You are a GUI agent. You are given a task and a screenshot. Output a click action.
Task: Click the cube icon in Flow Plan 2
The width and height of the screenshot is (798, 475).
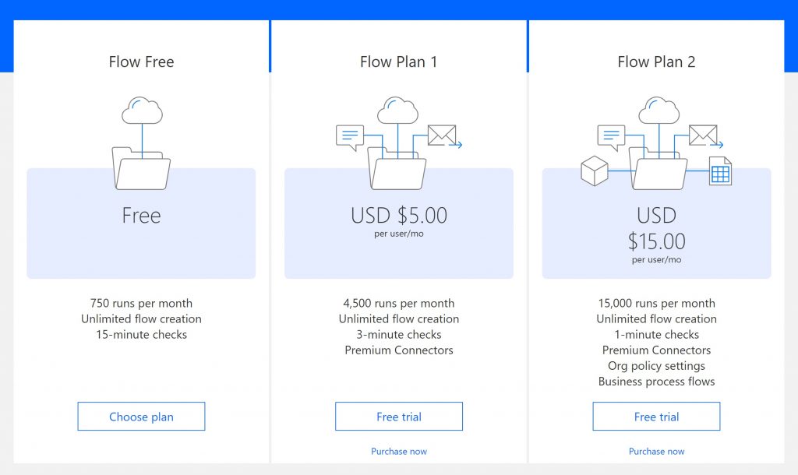click(595, 170)
